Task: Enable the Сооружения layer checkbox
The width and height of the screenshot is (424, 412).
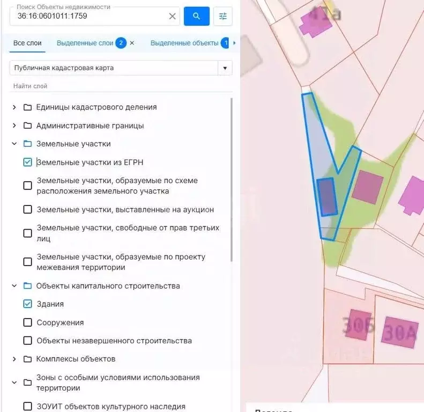Action: coord(27,322)
